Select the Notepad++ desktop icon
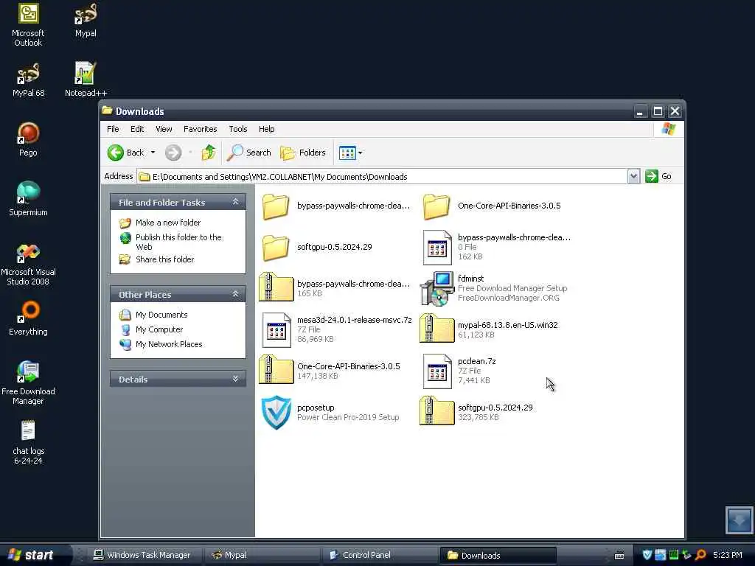 tap(86, 80)
